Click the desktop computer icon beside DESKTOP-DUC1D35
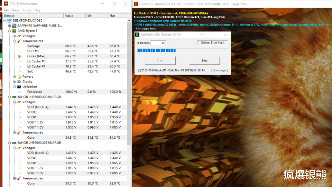 [x=9, y=20]
